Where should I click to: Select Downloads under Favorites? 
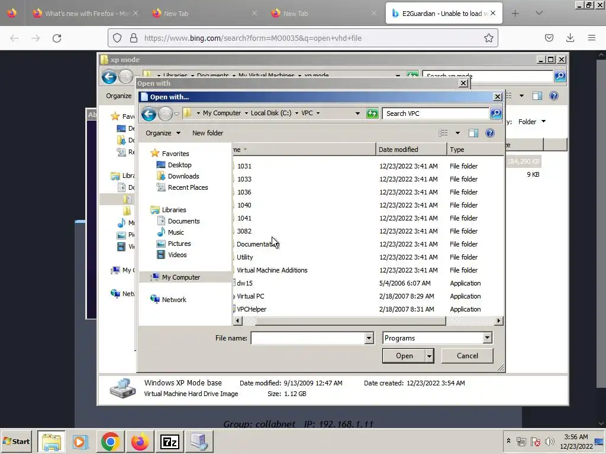point(183,176)
